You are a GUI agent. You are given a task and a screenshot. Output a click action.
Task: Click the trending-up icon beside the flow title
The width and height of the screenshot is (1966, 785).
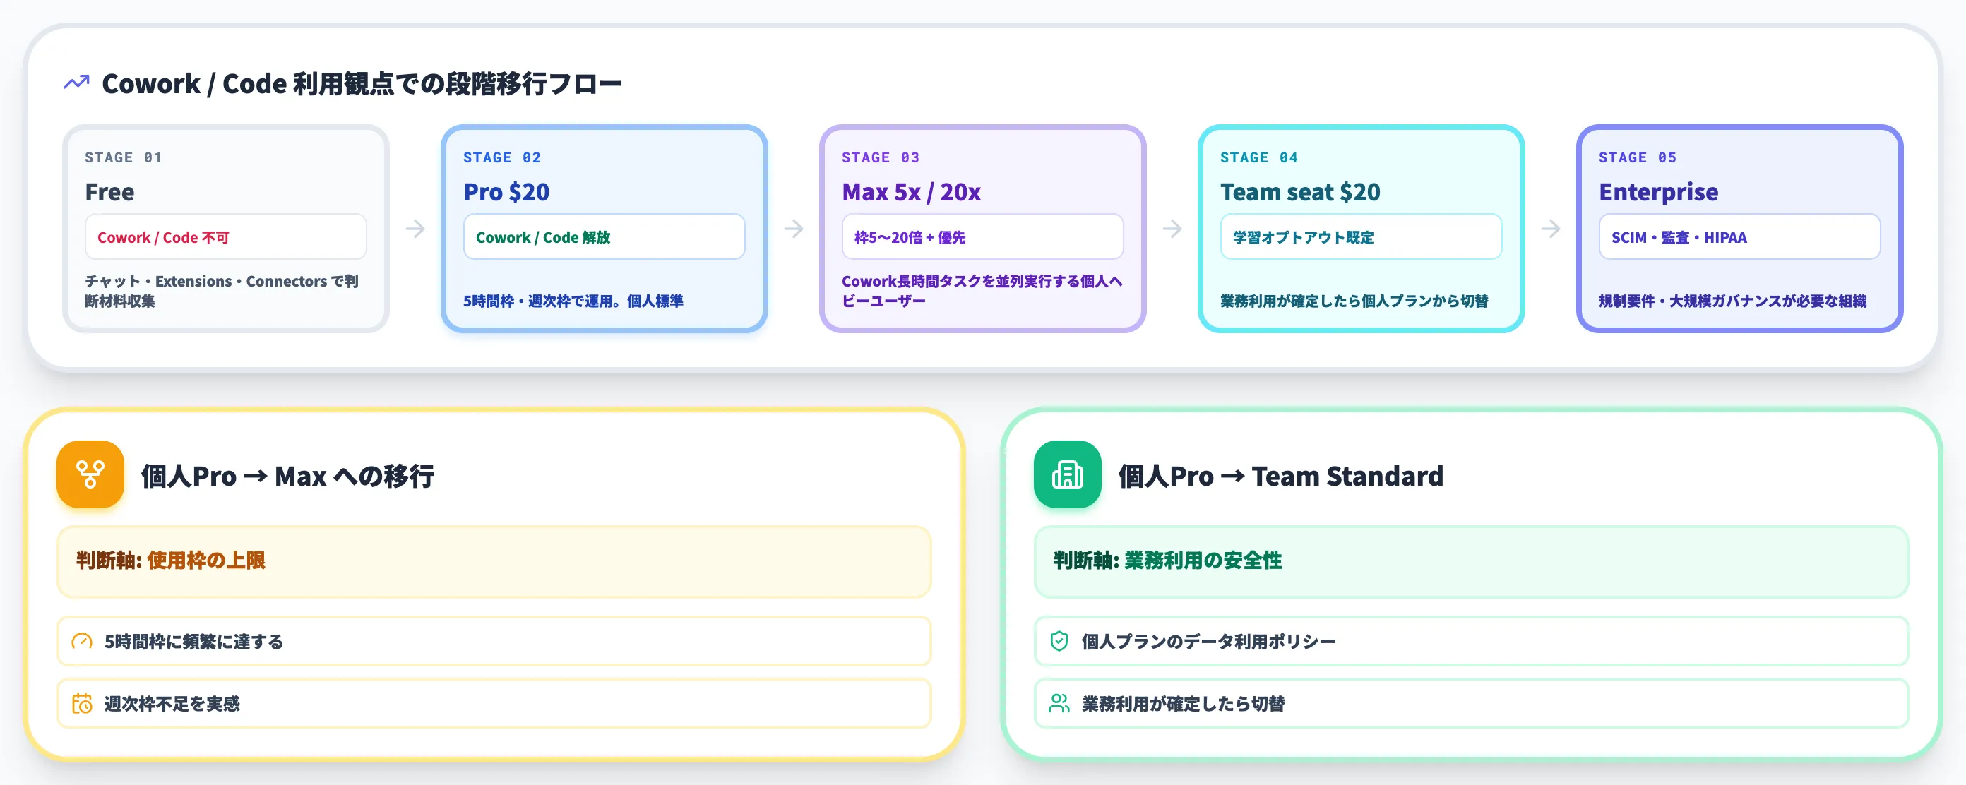pos(76,83)
